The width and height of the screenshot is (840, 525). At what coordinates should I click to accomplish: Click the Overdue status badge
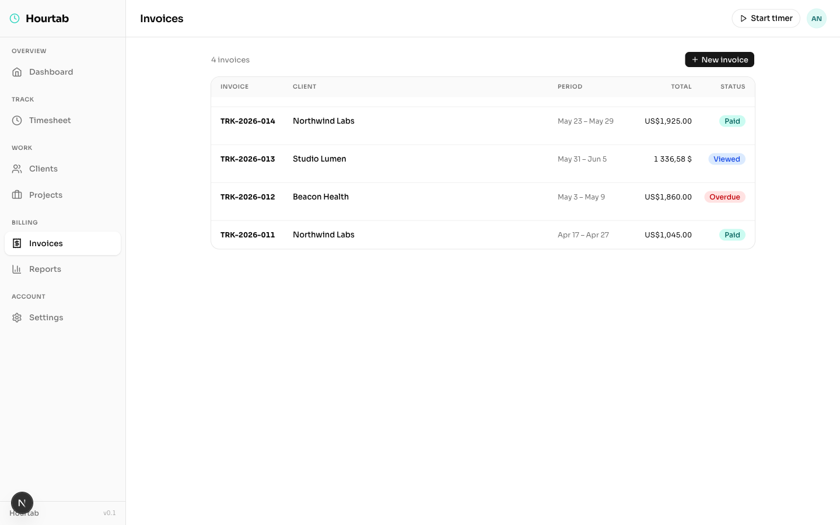724,197
